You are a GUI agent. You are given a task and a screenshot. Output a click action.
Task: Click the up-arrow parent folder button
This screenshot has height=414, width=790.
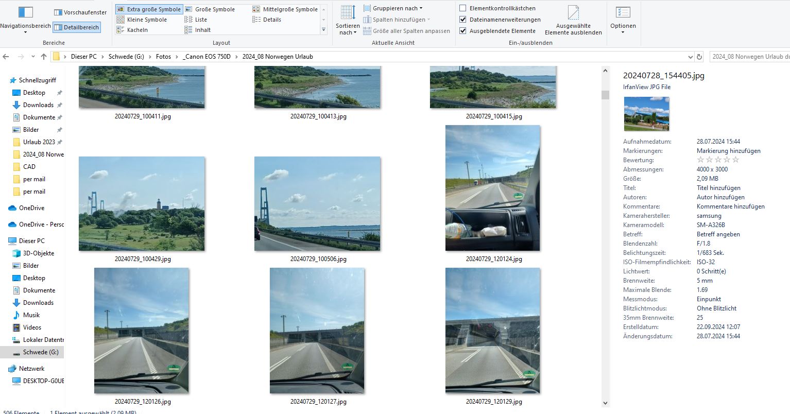pos(44,57)
